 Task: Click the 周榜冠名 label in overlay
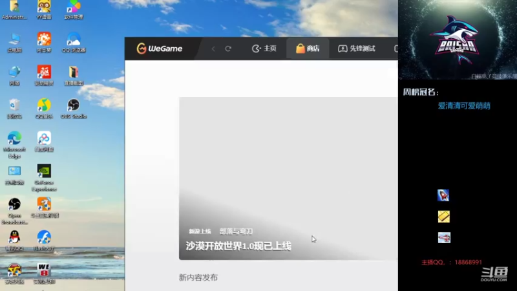421,92
